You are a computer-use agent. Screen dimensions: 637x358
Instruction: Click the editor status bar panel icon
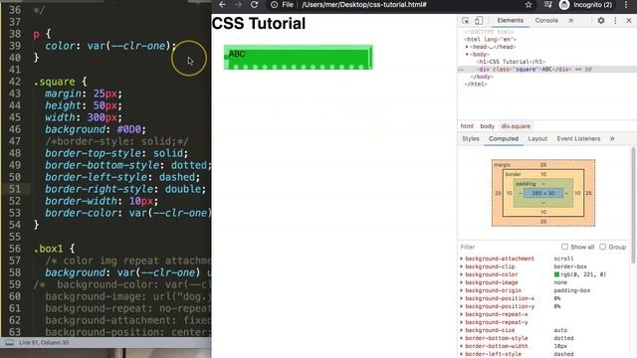point(9,342)
